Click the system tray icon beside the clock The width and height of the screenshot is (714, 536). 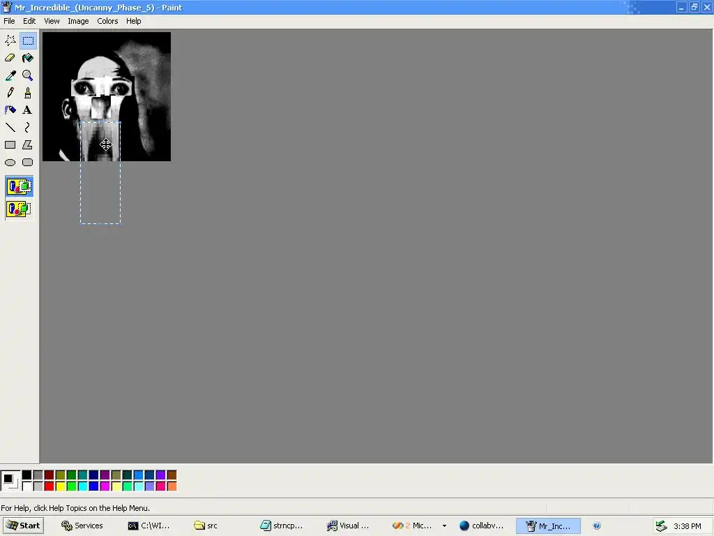(x=661, y=526)
